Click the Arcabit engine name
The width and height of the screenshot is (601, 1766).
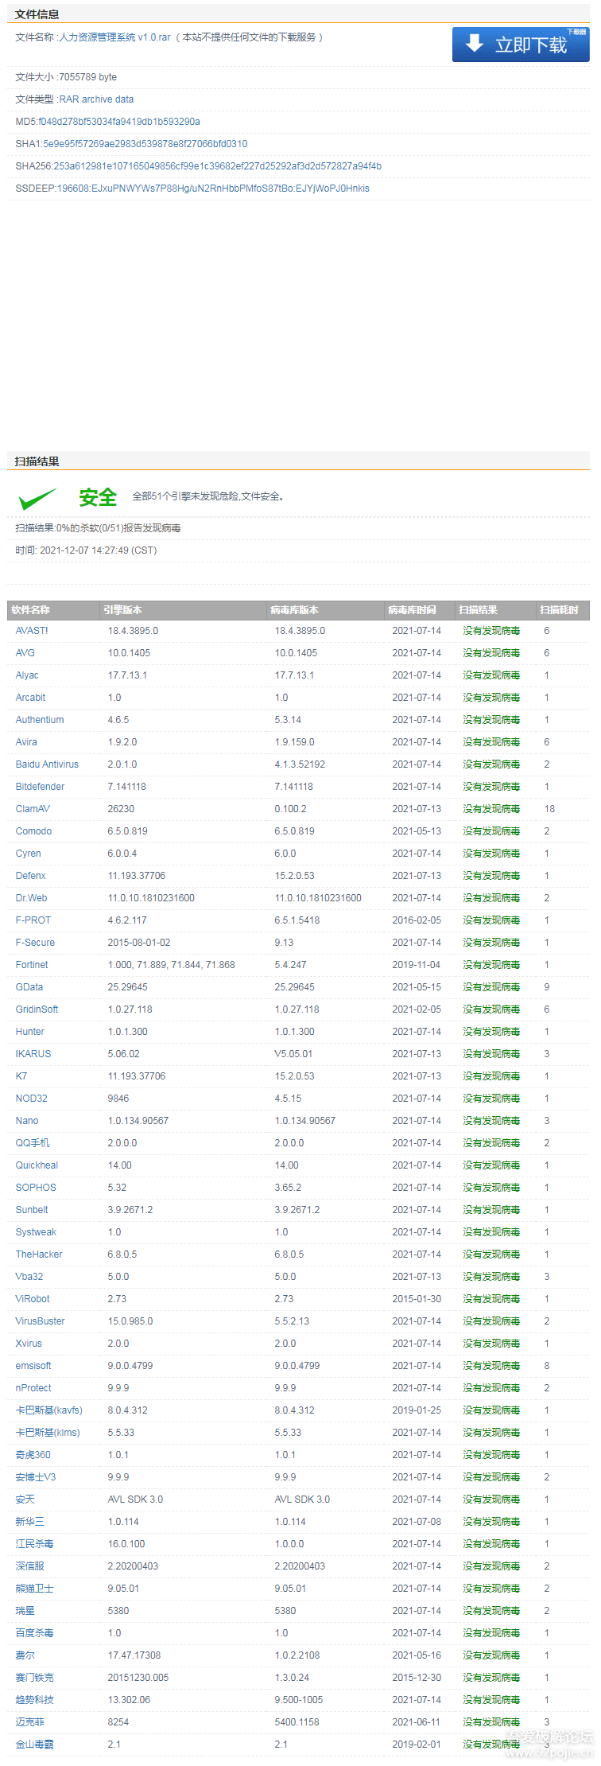31,698
